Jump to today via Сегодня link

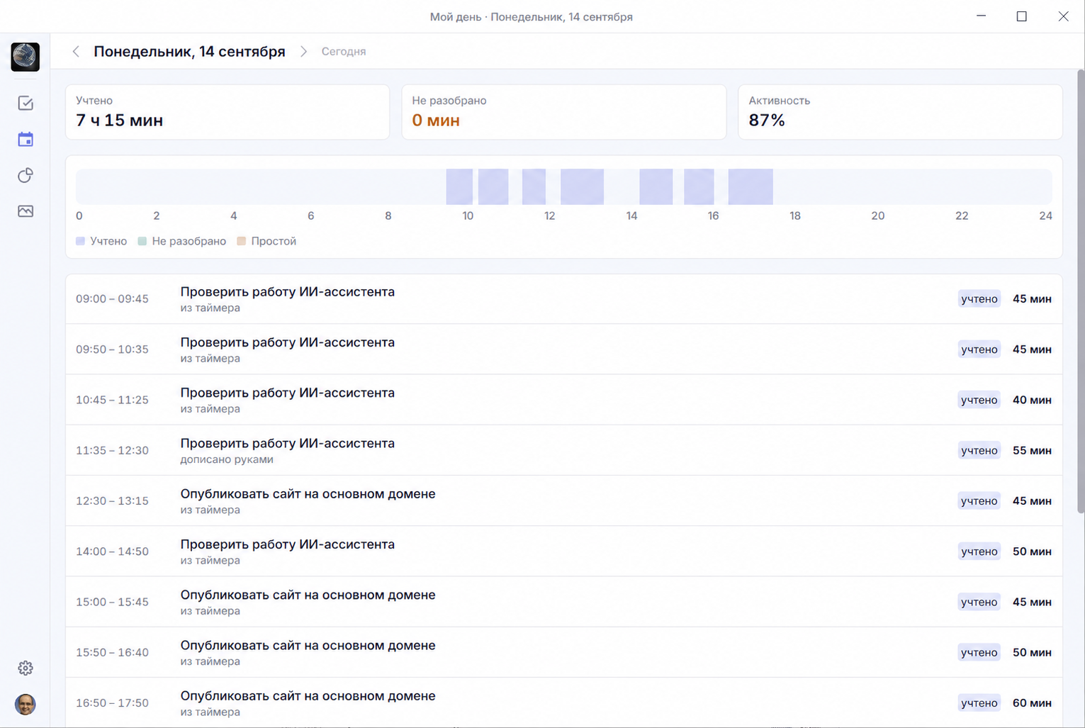click(344, 52)
